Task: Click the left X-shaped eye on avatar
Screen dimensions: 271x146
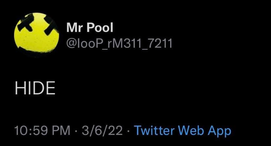Action: [27, 23]
